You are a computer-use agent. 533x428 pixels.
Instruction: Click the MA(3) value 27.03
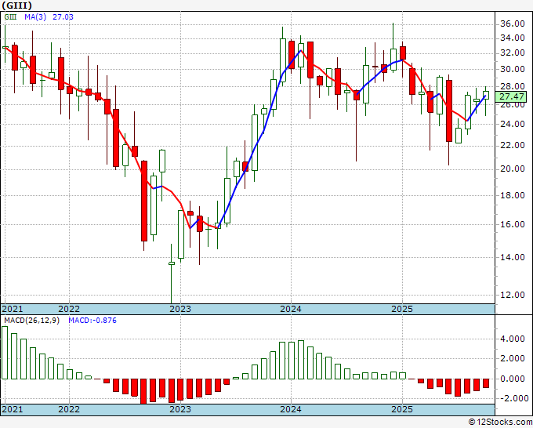point(63,17)
